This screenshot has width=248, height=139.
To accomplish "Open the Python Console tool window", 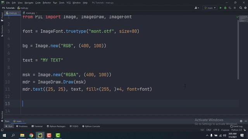I will pos(91,126).
